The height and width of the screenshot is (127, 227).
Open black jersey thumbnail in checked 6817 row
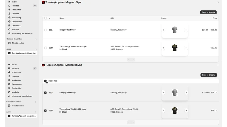coord(175,111)
